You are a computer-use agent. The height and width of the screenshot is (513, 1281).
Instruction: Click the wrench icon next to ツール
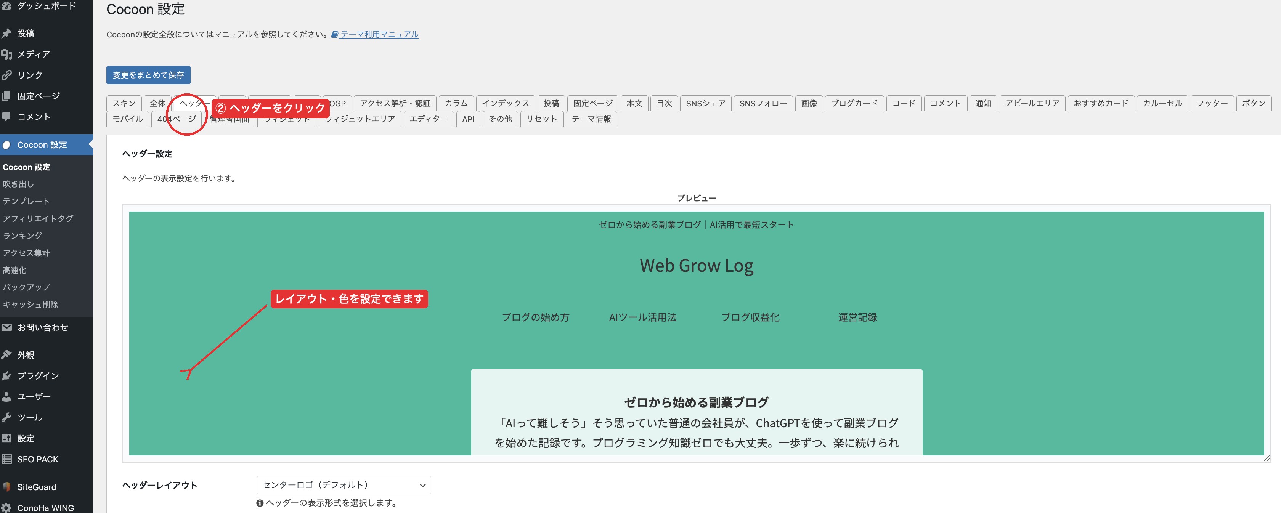(x=6, y=418)
